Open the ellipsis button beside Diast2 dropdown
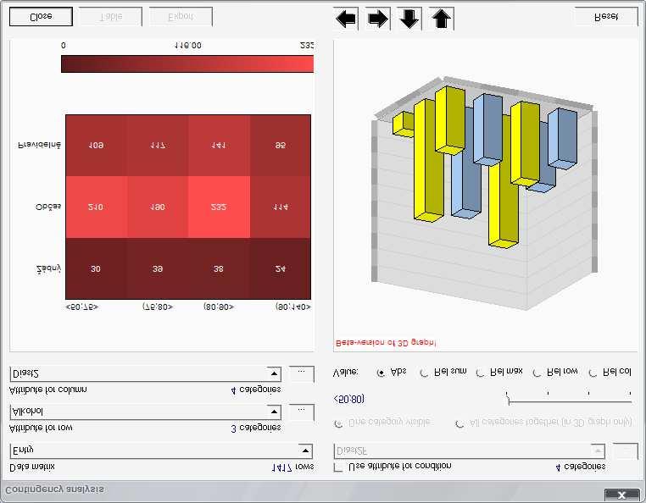This screenshot has width=646, height=503. [302, 373]
